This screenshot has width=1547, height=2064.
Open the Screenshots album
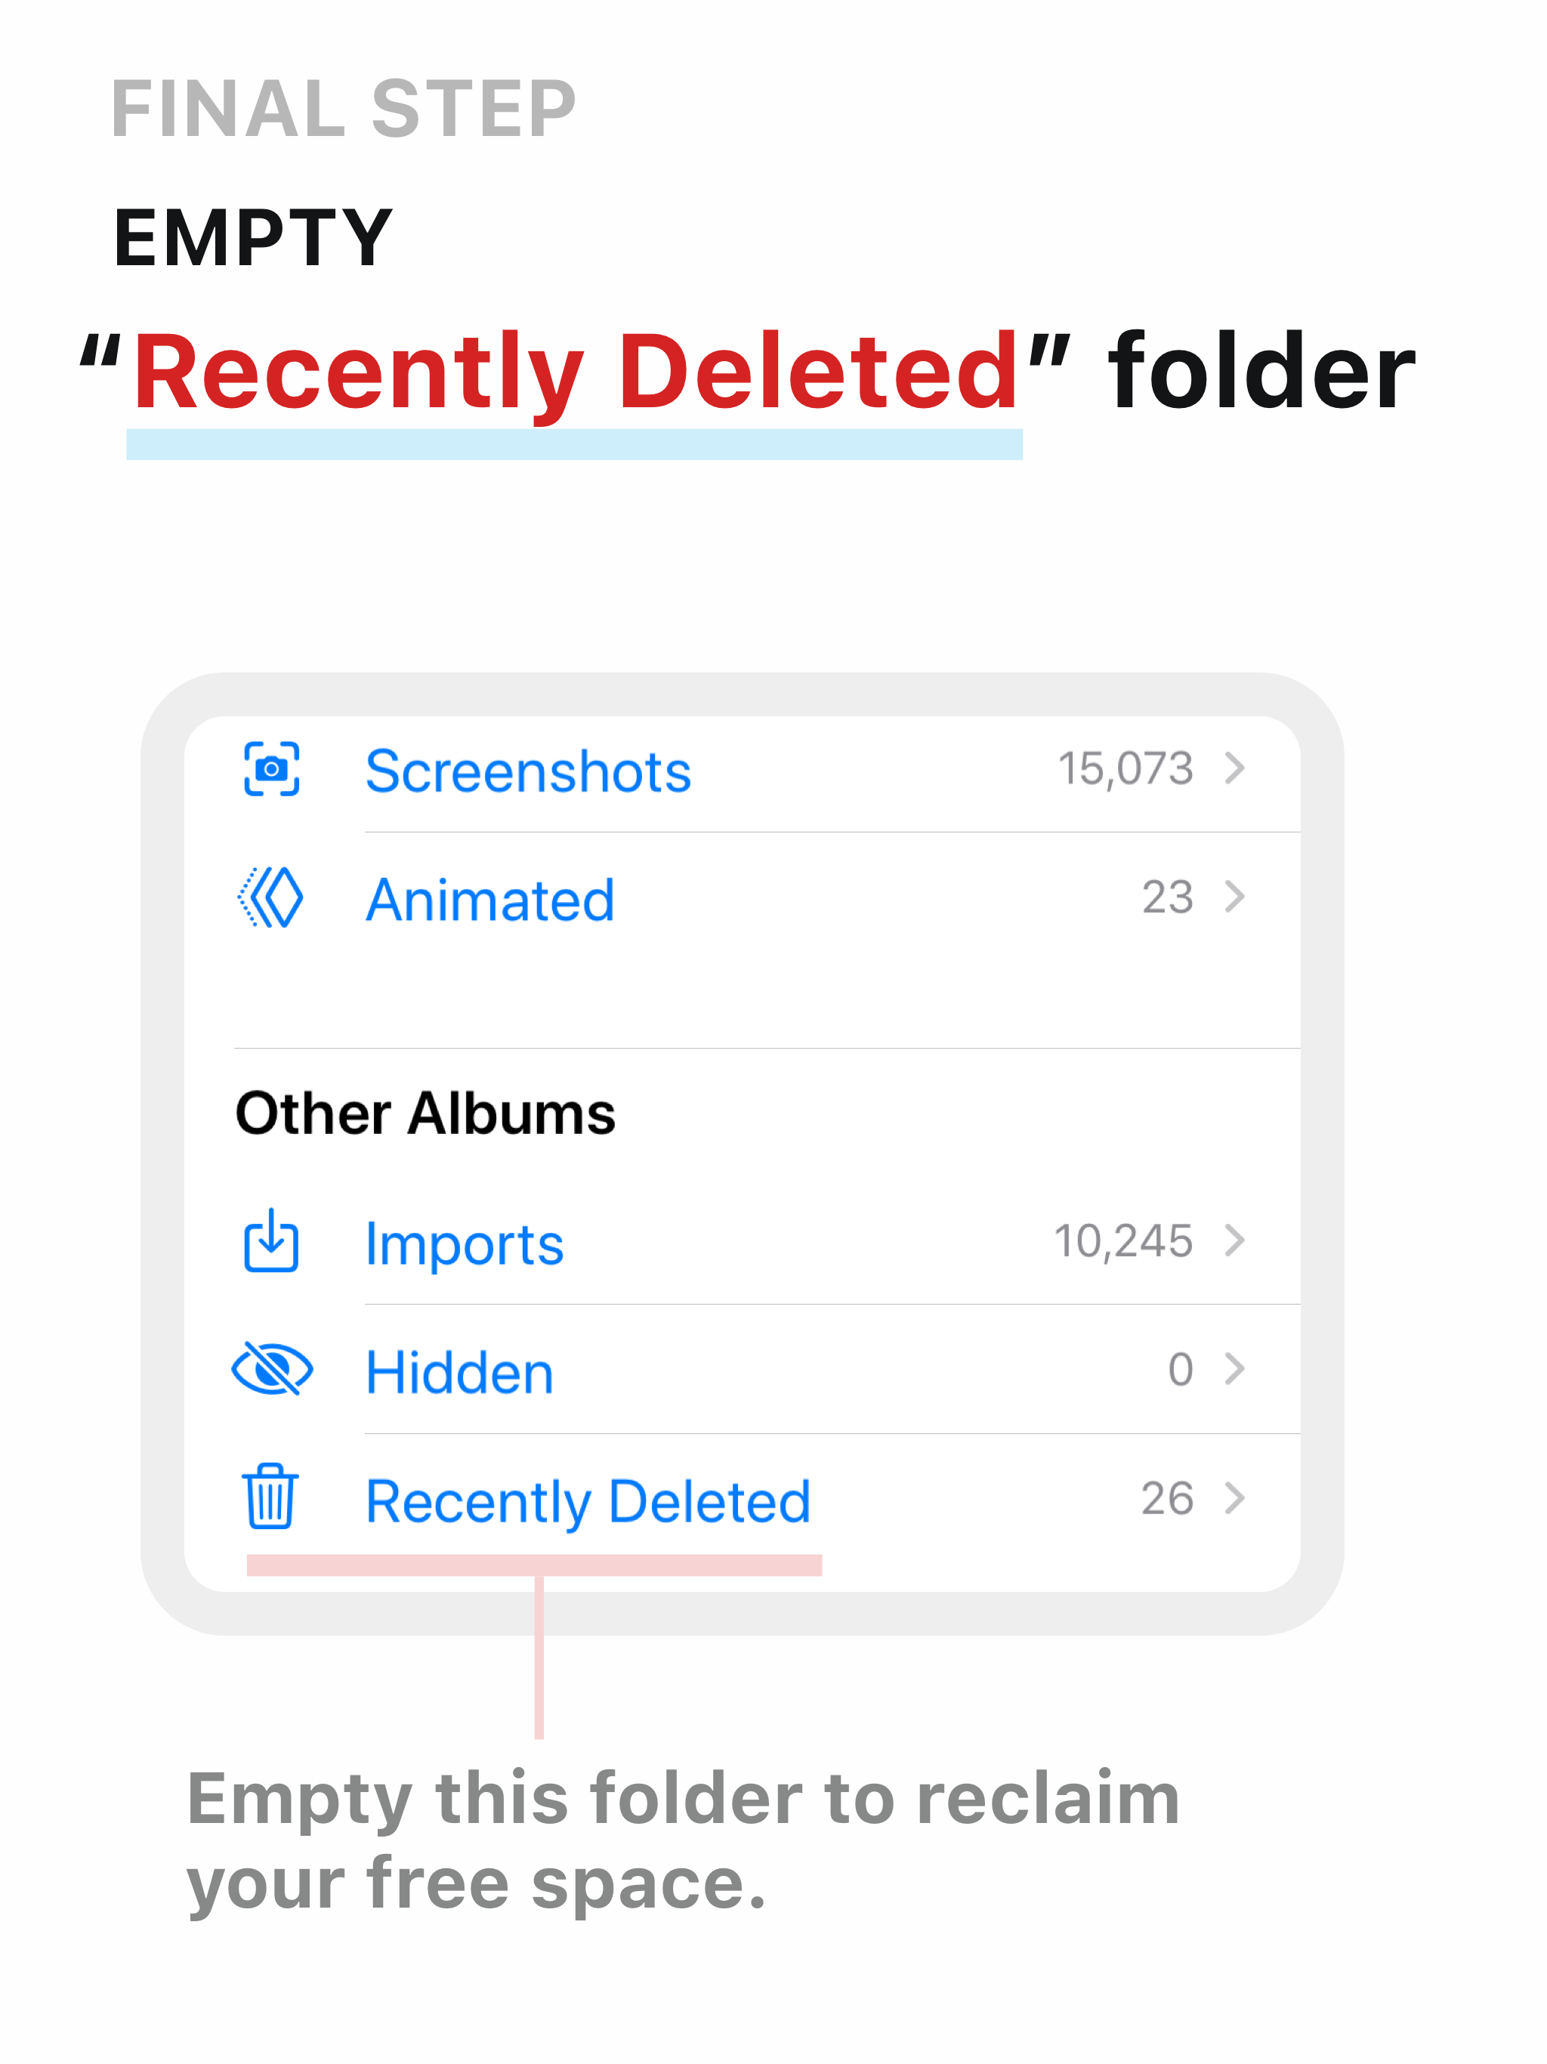tap(742, 771)
